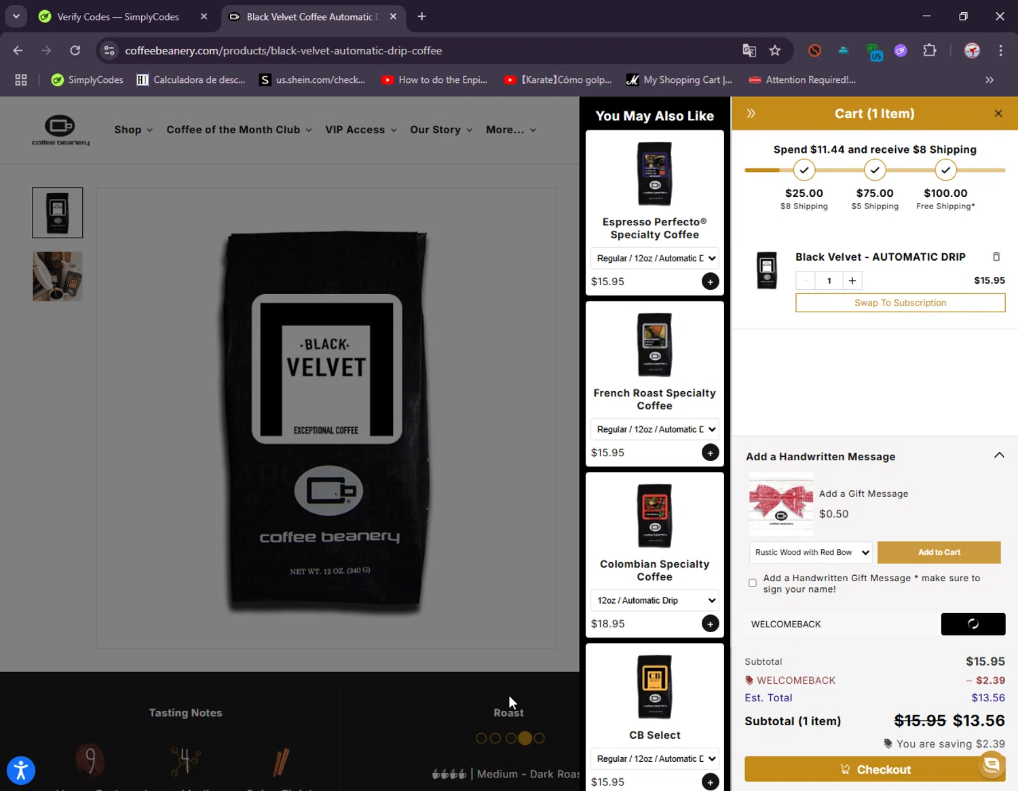Open the More... menu

pos(511,130)
